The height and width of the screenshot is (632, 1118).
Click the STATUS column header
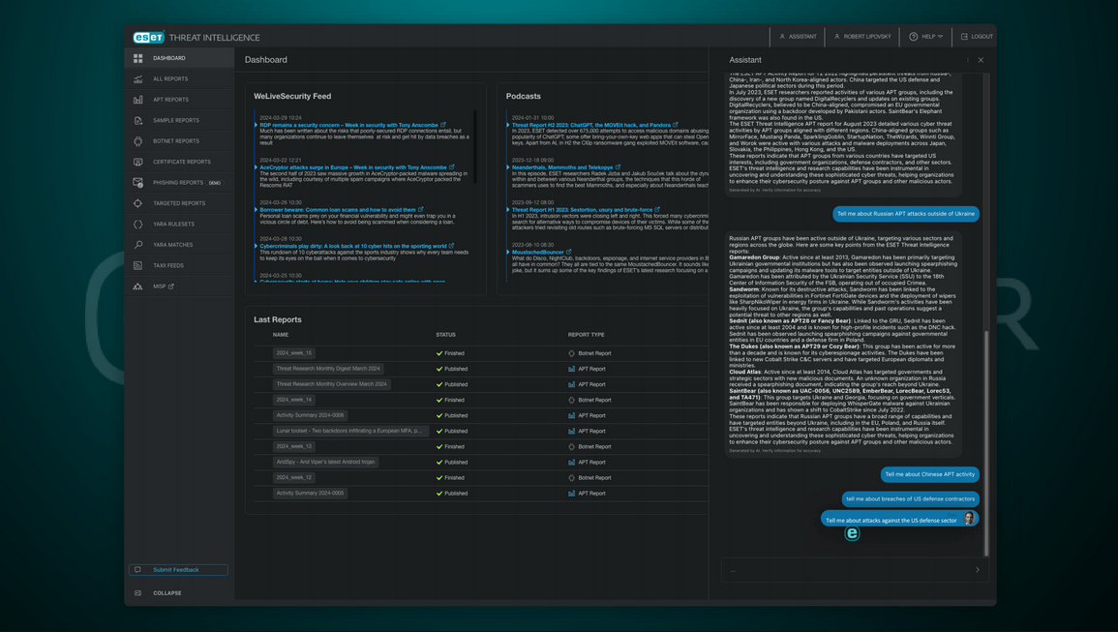pos(445,335)
